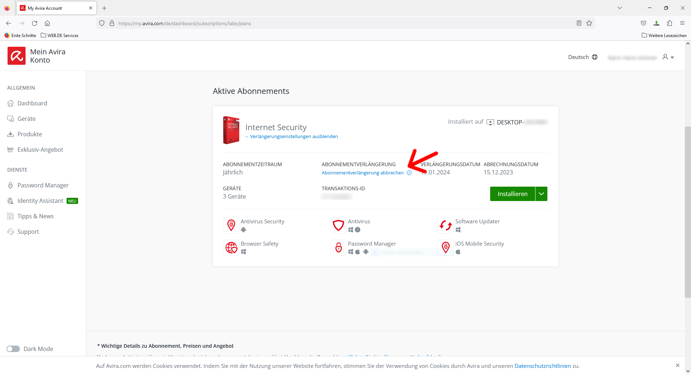Toggle reader view icon

tap(579, 23)
